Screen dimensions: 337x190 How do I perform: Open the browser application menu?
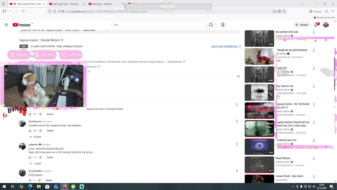coord(333,11)
